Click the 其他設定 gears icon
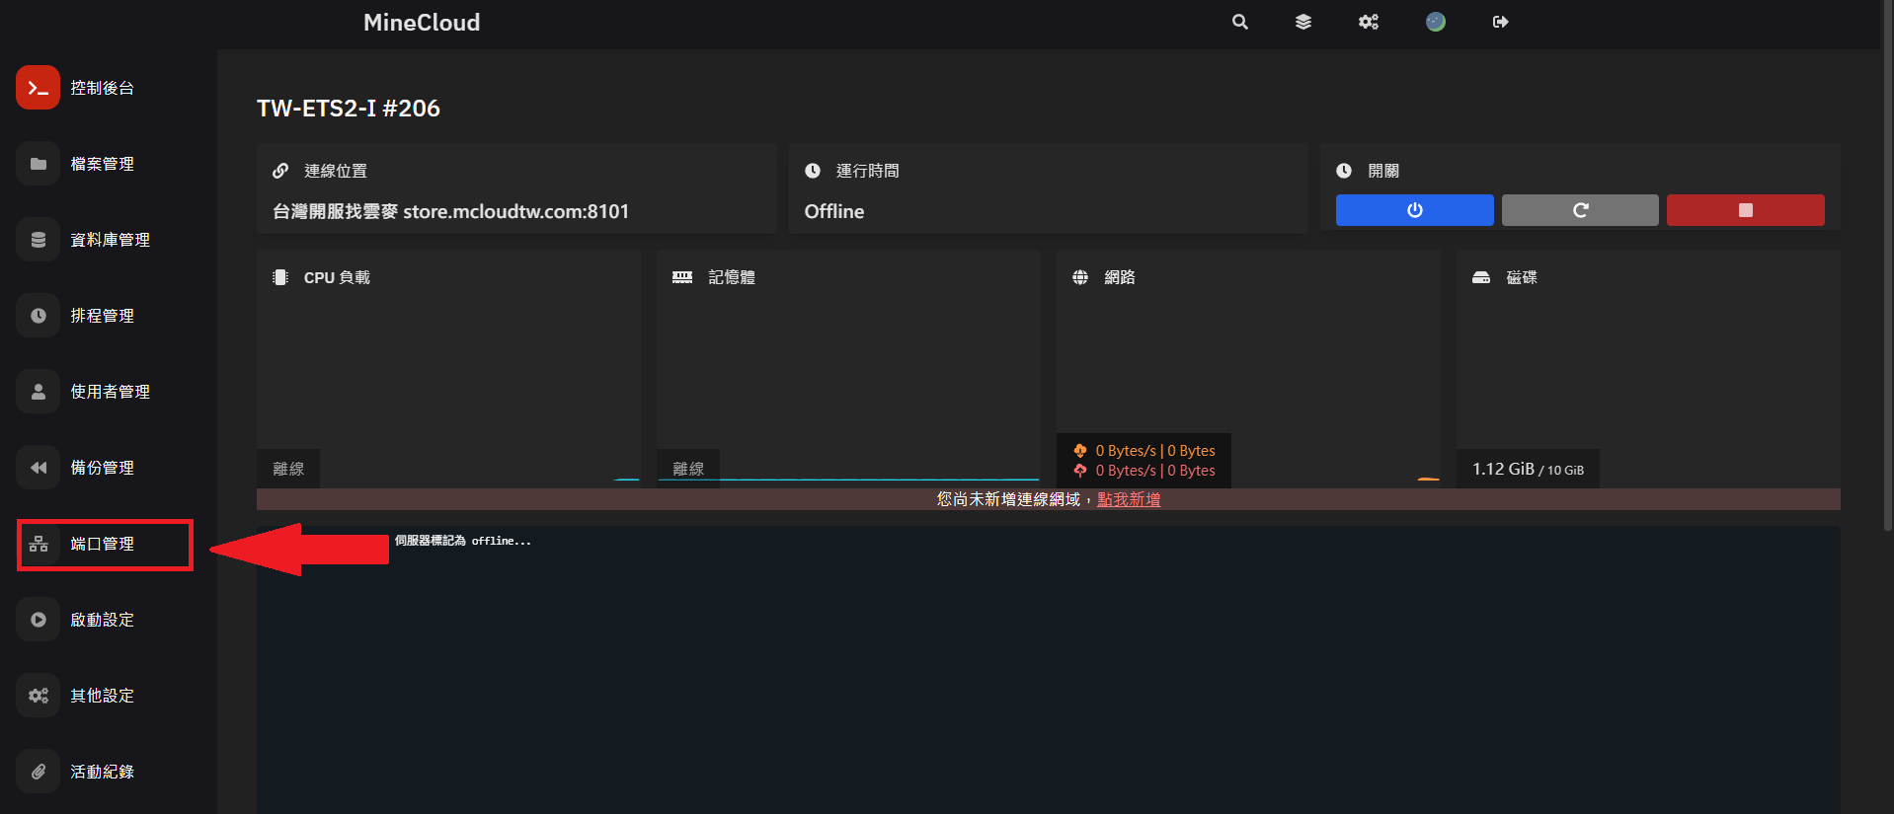 click(x=38, y=696)
